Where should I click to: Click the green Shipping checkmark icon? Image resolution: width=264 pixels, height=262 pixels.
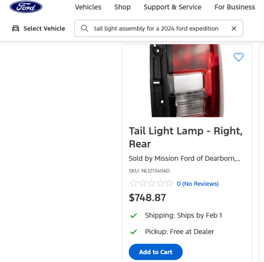(134, 215)
